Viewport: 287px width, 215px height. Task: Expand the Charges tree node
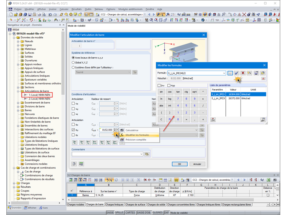coord(14,183)
